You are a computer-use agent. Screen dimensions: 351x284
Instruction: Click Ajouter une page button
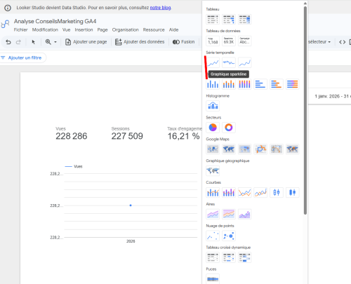pos(86,42)
